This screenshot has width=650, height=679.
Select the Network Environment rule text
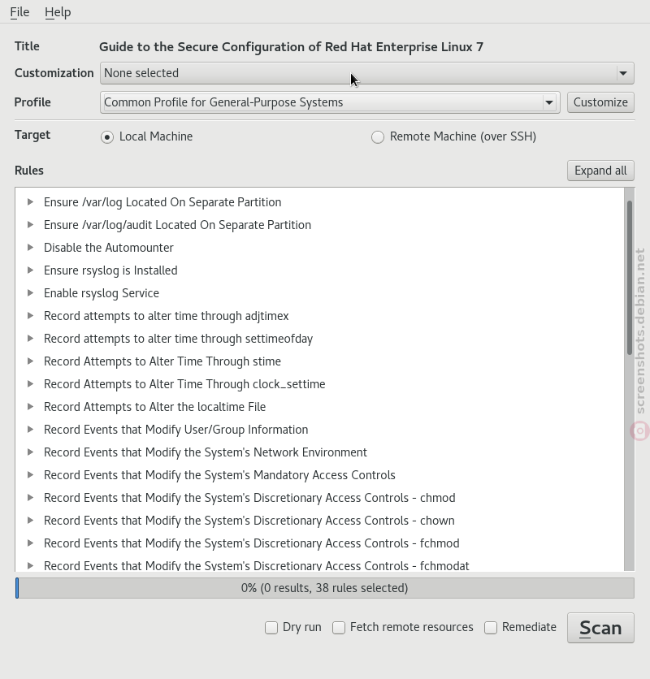pos(206,452)
